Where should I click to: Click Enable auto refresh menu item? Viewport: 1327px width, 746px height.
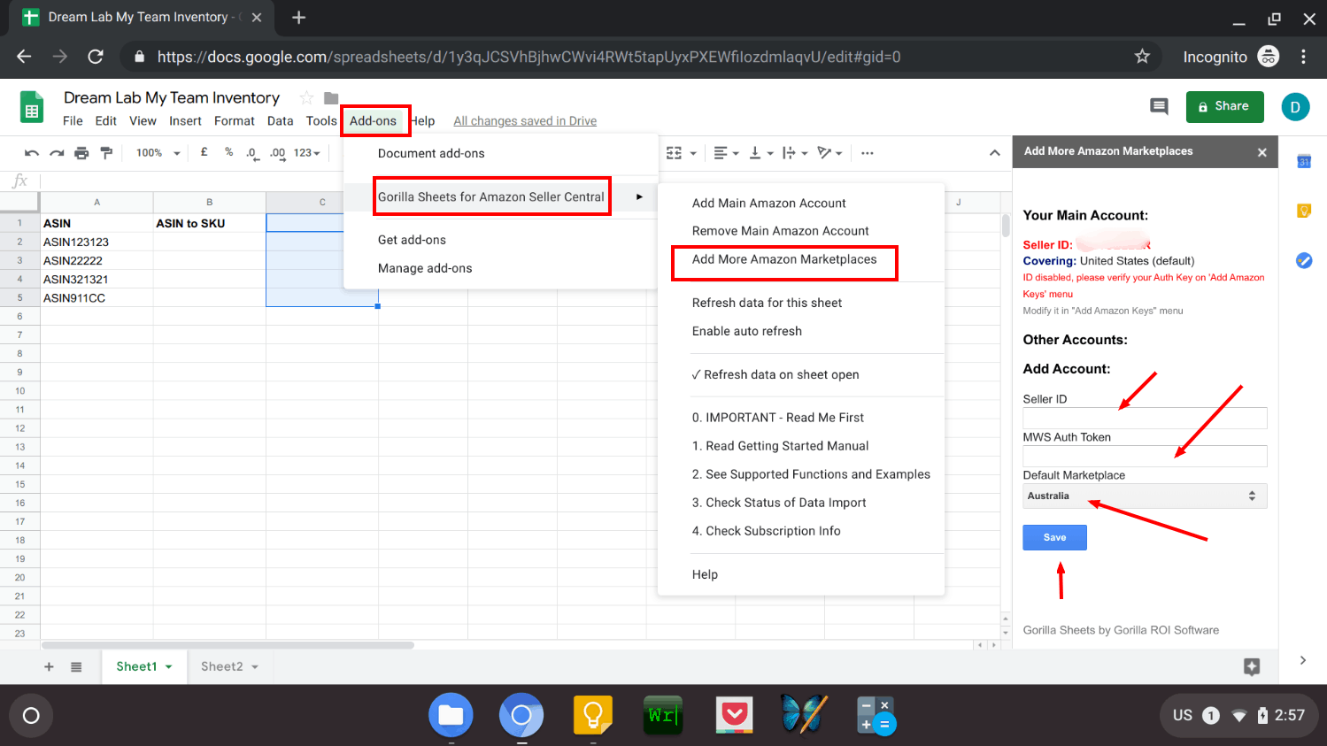(746, 331)
